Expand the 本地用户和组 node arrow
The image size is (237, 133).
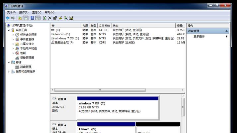13,49
